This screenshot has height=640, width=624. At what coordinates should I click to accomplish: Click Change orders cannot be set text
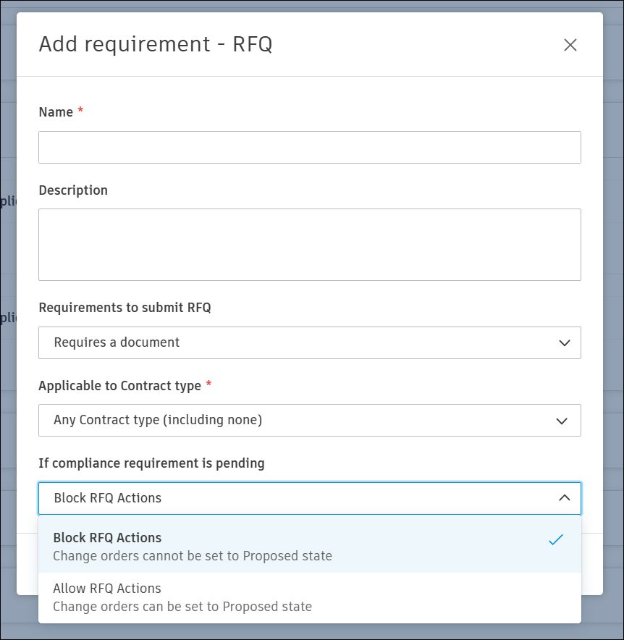pyautogui.click(x=193, y=556)
